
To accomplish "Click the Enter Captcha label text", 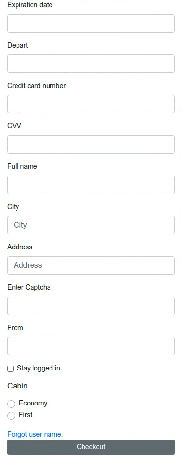I will click(29, 287).
